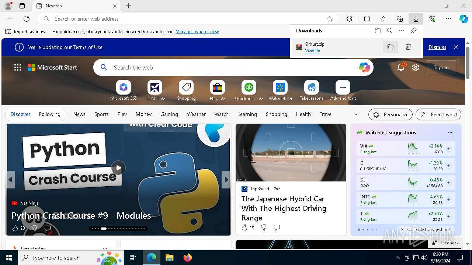Open the Collections icon

coord(400,19)
